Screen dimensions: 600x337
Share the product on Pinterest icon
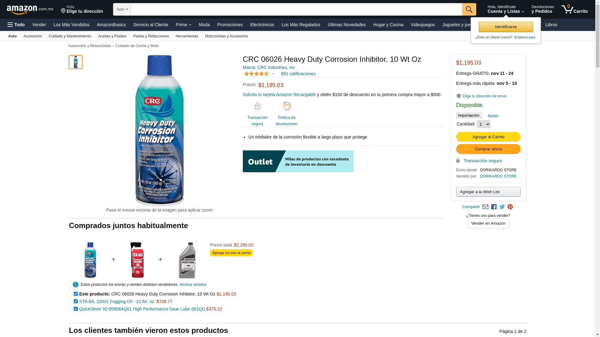tap(510, 207)
